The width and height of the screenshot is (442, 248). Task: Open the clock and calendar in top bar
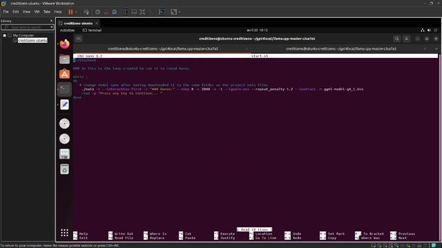pyautogui.click(x=257, y=30)
